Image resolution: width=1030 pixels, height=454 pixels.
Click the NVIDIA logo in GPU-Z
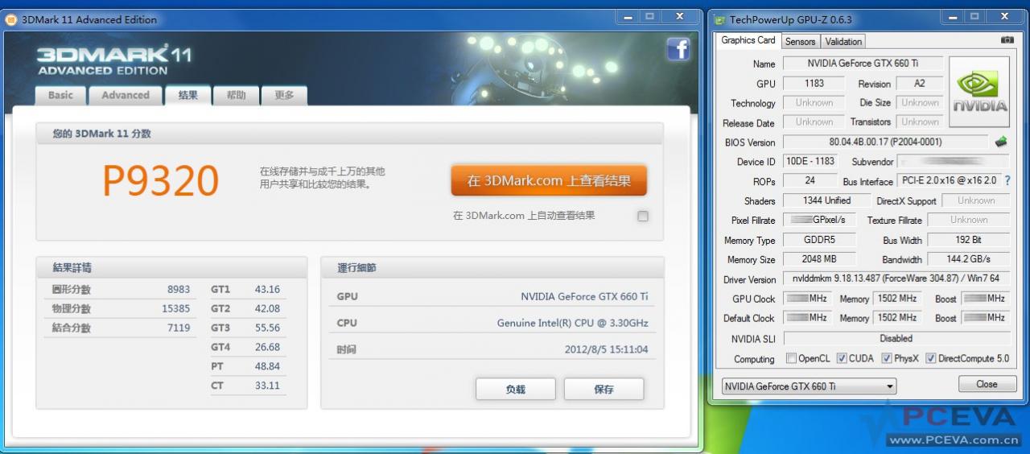979,92
